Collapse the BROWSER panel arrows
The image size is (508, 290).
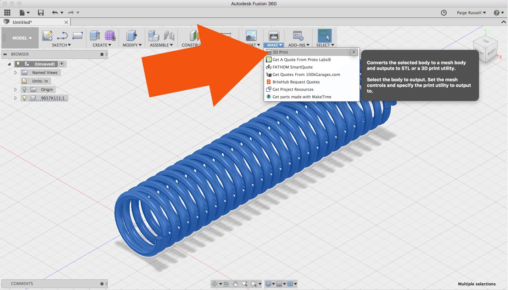5,54
